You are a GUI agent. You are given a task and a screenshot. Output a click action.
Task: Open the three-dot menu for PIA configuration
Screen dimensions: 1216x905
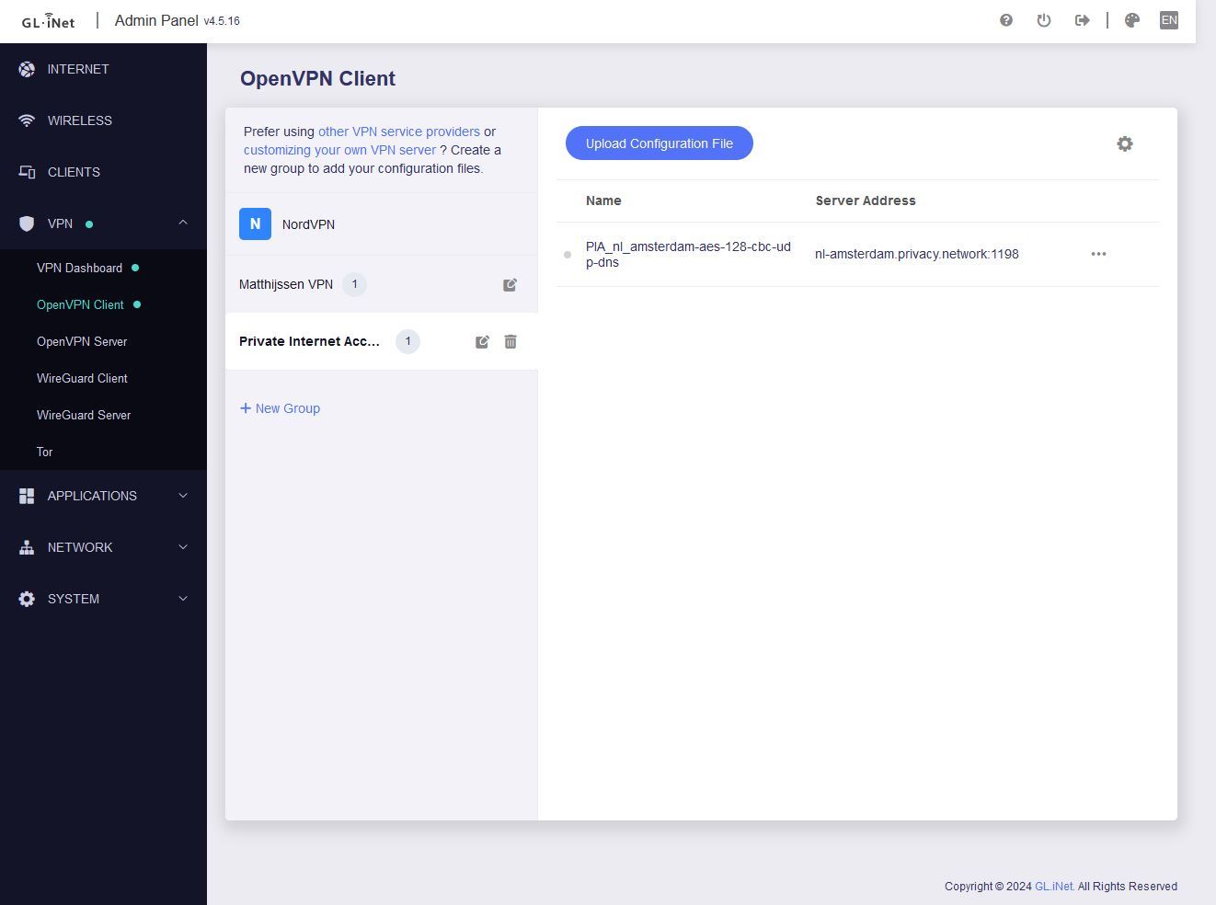point(1098,254)
